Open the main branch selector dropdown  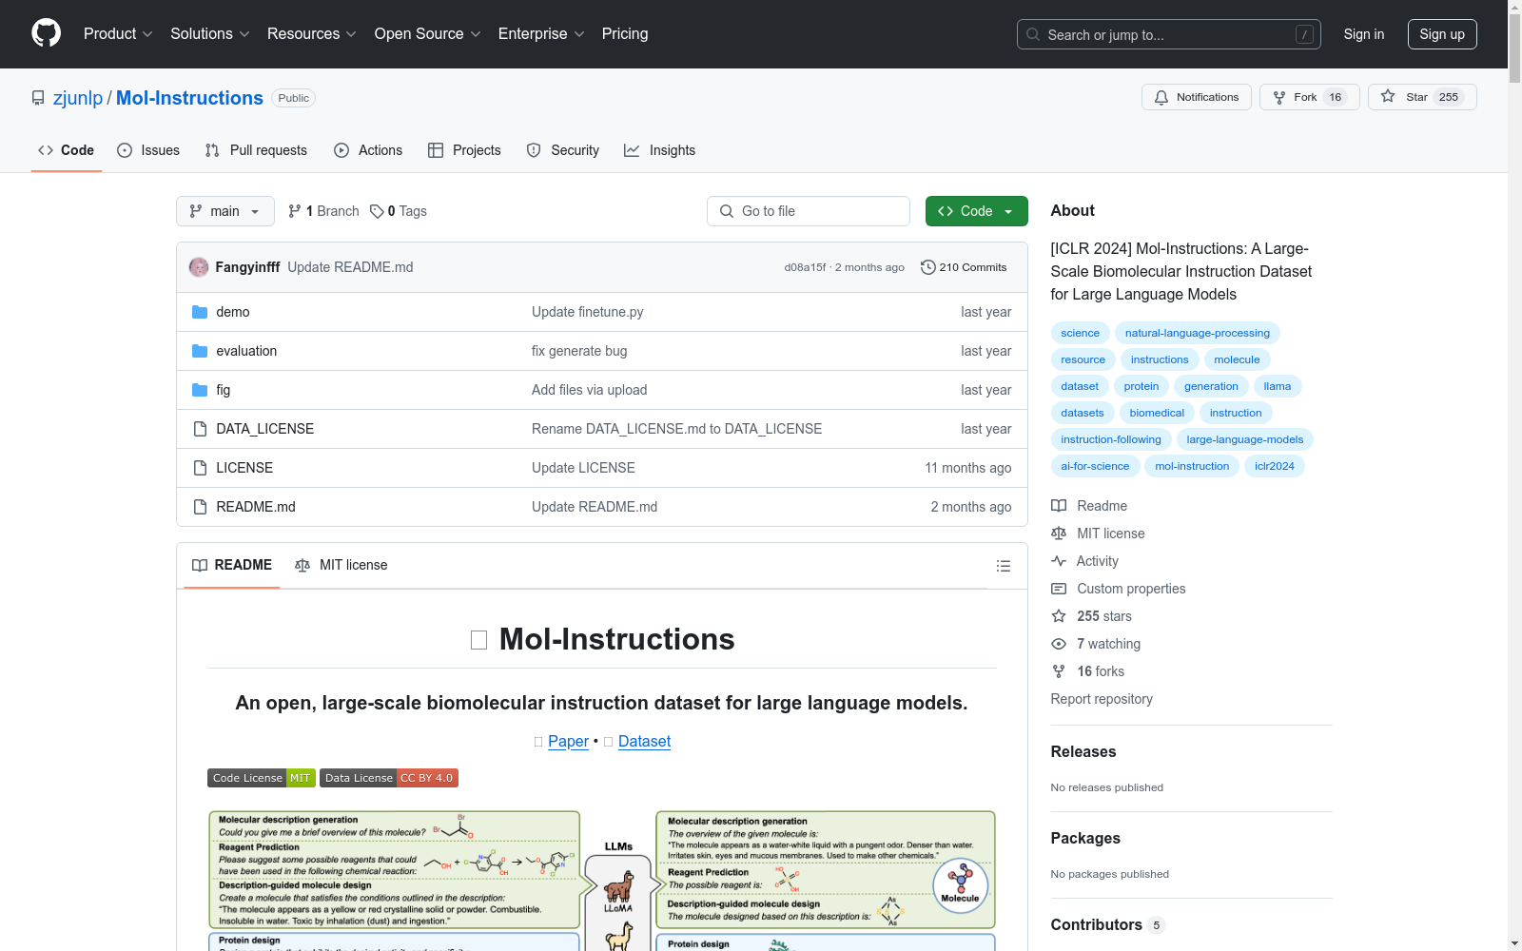point(225,211)
